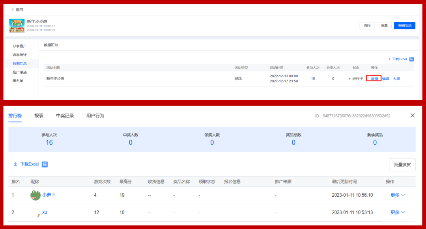Click the blue 标 badge beside top 下载Excel
The image size is (426, 229).
tap(411, 59)
